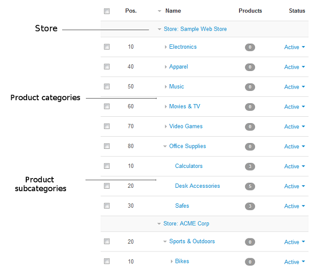Open the Apparel category link
Image resolution: width=311 pixels, height=269 pixels.
click(178, 67)
